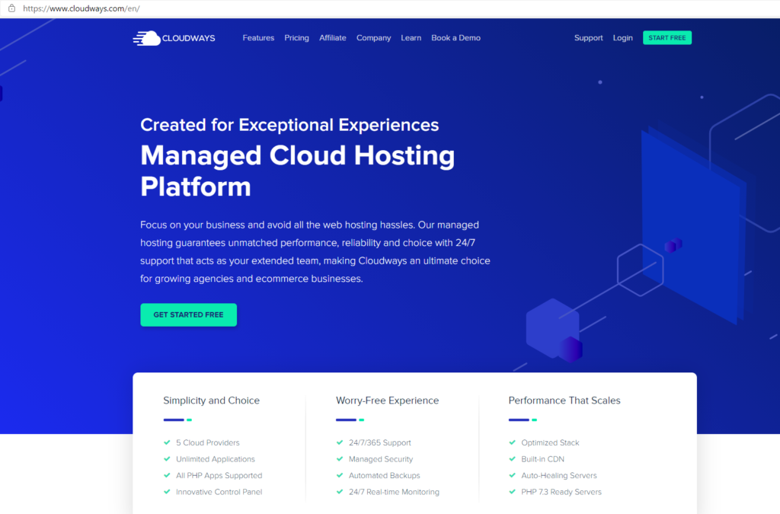Click checkmark beside Managed Security
Viewport: 780px width, 514px height.
pos(340,459)
